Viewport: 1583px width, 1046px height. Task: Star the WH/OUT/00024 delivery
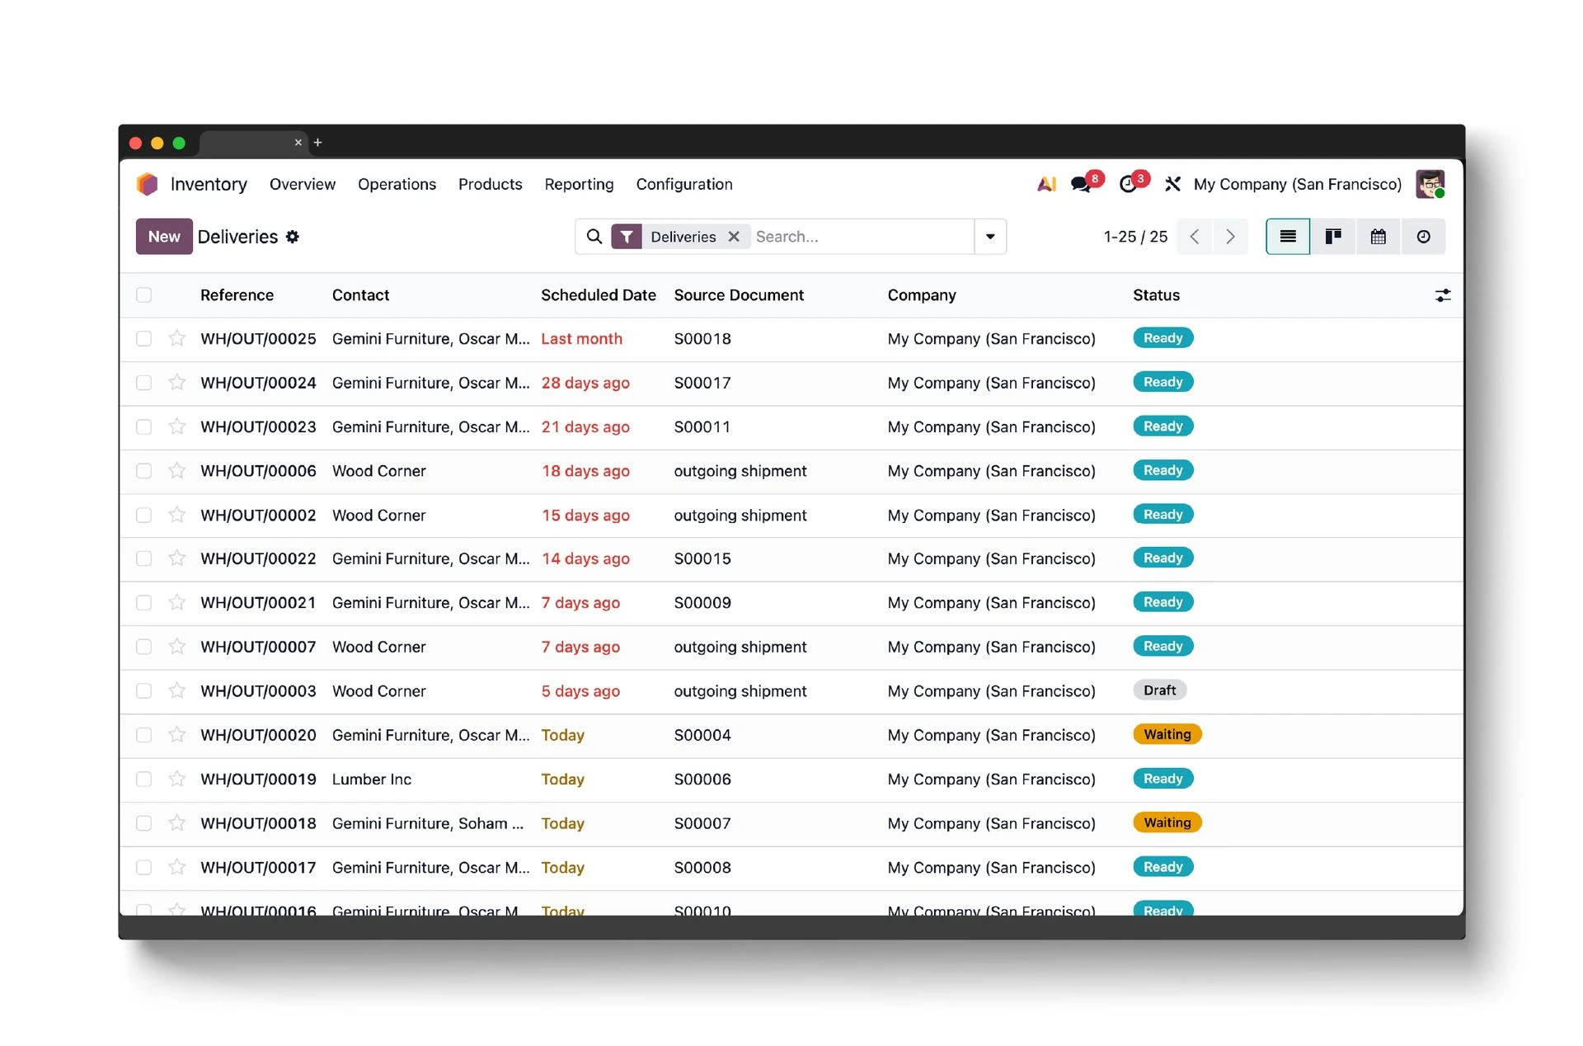click(176, 382)
